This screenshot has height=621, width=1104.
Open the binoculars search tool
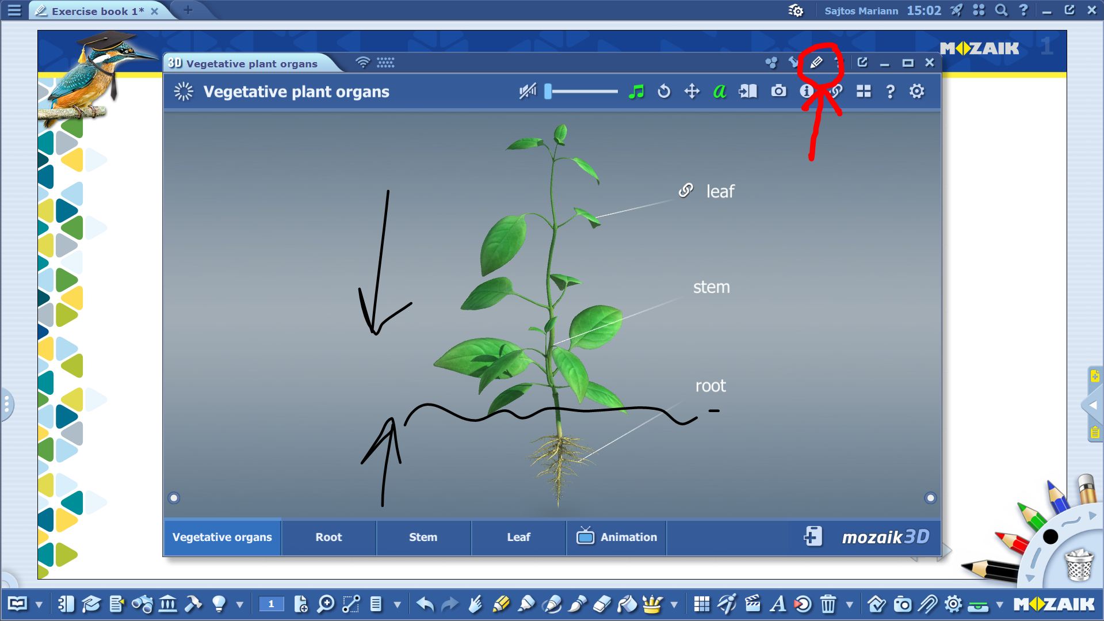pyautogui.click(x=142, y=604)
